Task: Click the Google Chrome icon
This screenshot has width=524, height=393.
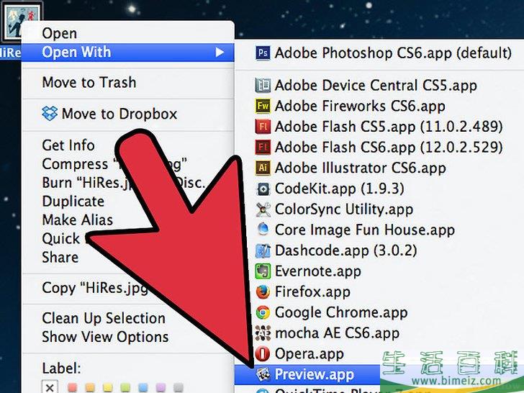Action: (263, 312)
